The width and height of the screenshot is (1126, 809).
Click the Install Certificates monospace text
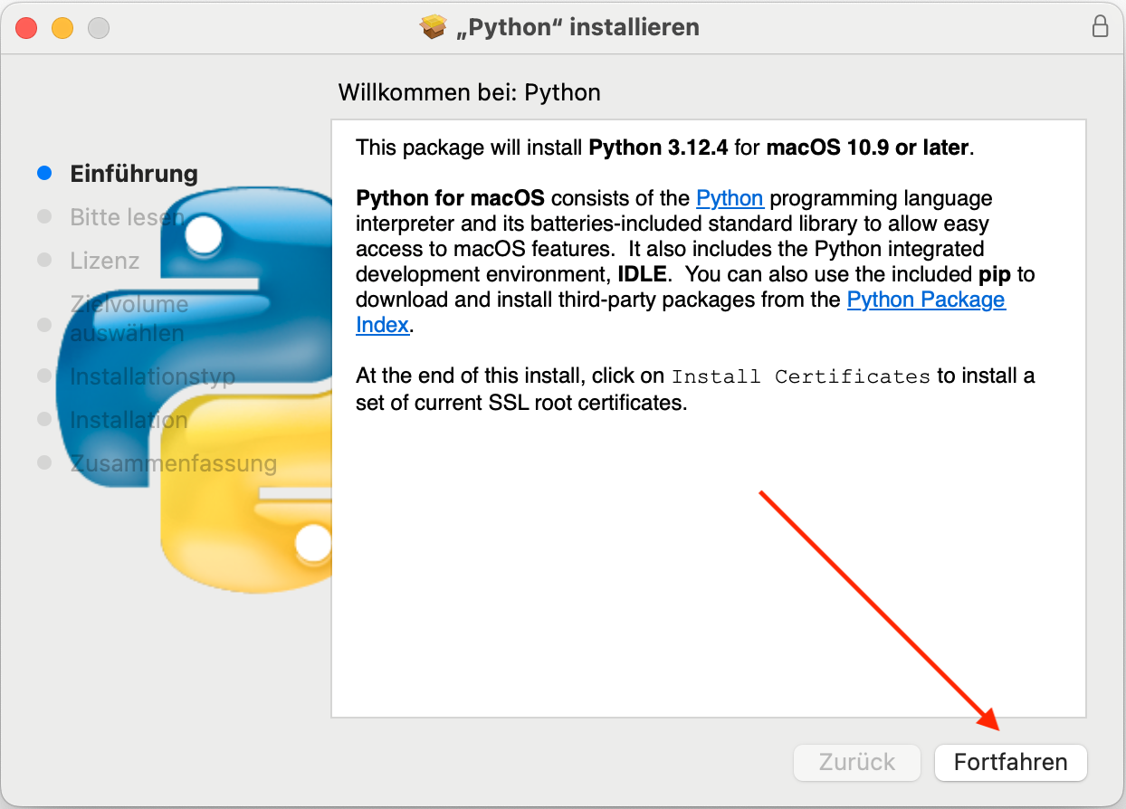coord(801,376)
